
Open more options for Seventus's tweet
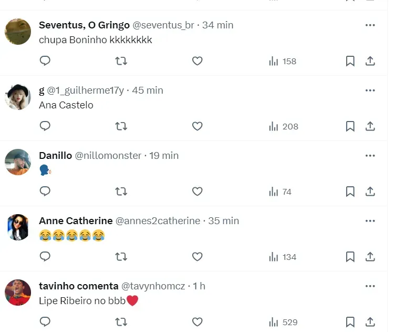(x=370, y=25)
